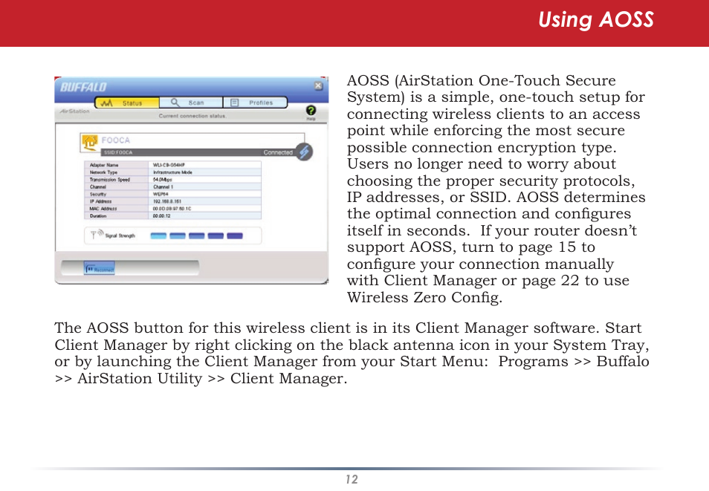
Task: Click the green Help question mark icon
Action: pos(311,111)
